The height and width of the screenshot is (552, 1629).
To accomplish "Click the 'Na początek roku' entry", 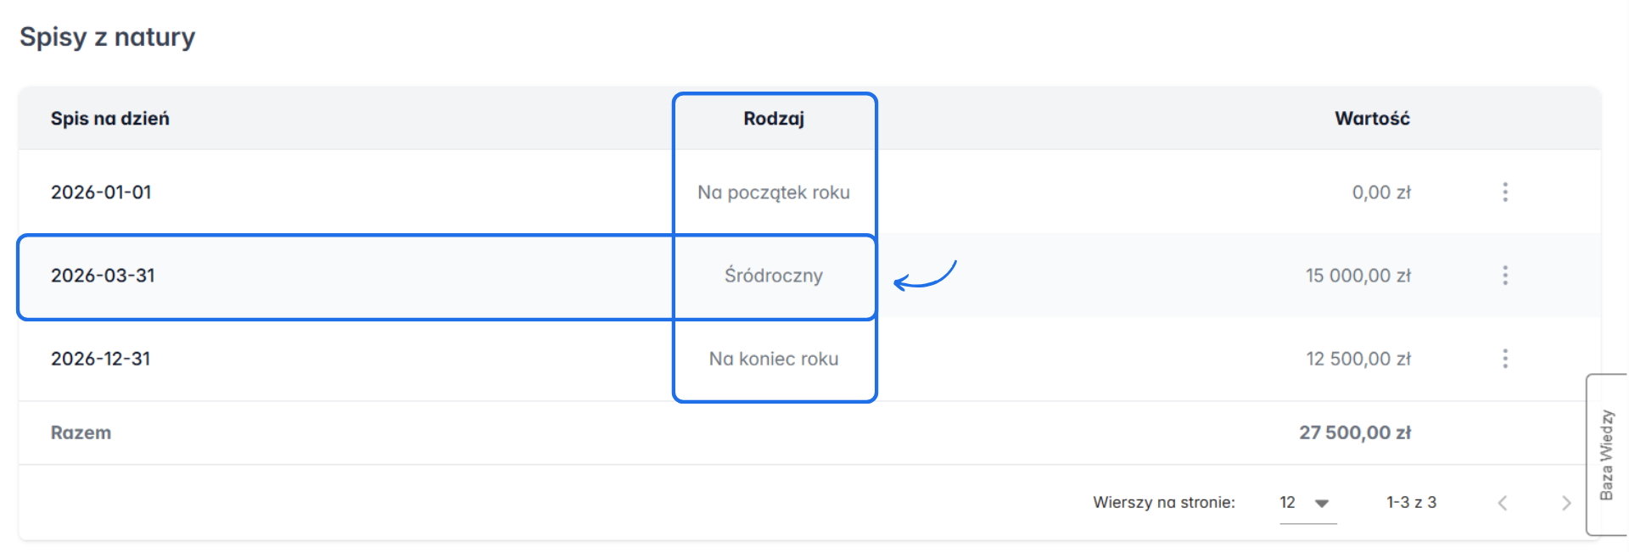I will [x=774, y=192].
